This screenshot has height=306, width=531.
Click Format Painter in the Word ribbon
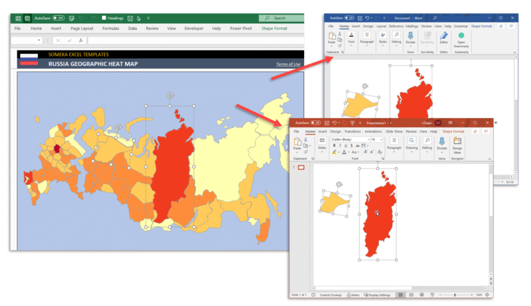pyautogui.click(x=340, y=45)
